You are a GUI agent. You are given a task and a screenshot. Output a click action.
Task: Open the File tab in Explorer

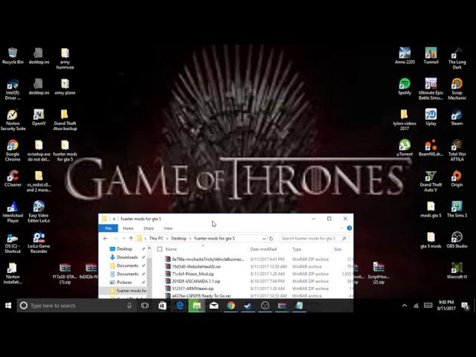coord(108,228)
